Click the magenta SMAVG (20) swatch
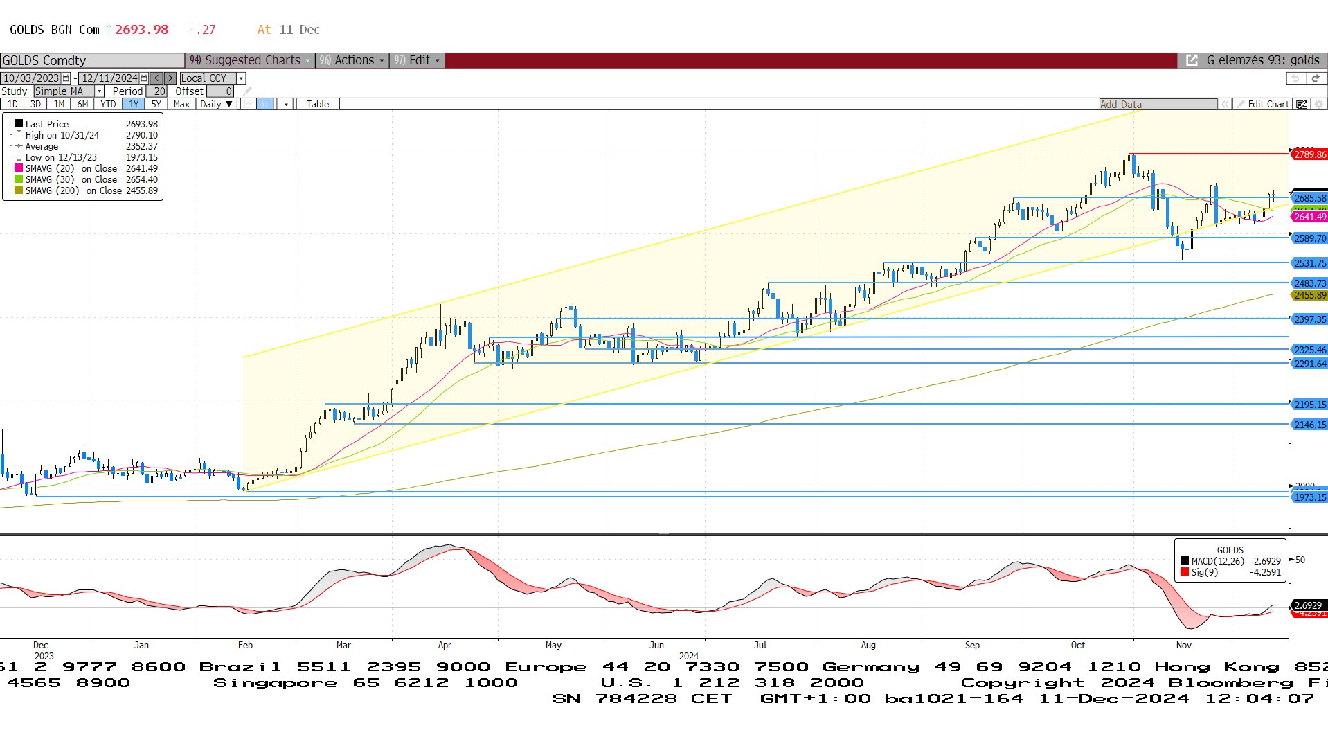Image resolution: width=1328 pixels, height=737 pixels. 19,168
